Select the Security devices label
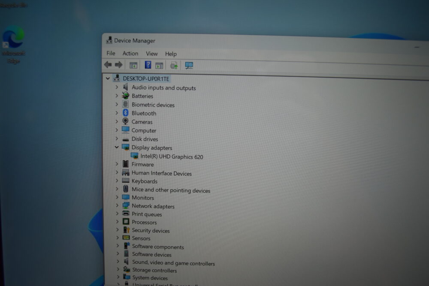 (x=151, y=231)
